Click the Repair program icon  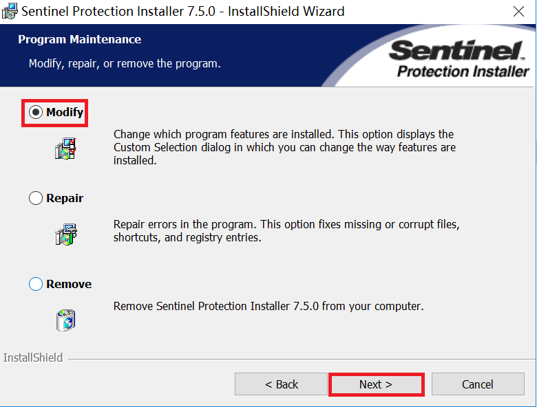(65, 234)
